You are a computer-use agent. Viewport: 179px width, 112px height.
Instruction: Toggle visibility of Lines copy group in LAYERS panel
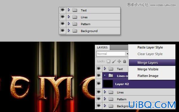98,75
